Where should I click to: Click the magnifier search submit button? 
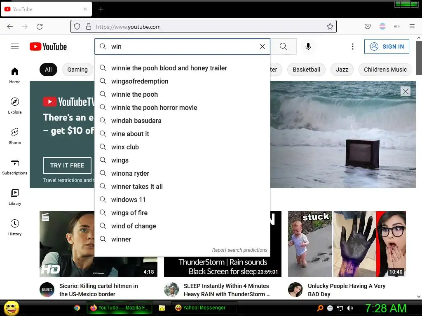pyautogui.click(x=284, y=46)
